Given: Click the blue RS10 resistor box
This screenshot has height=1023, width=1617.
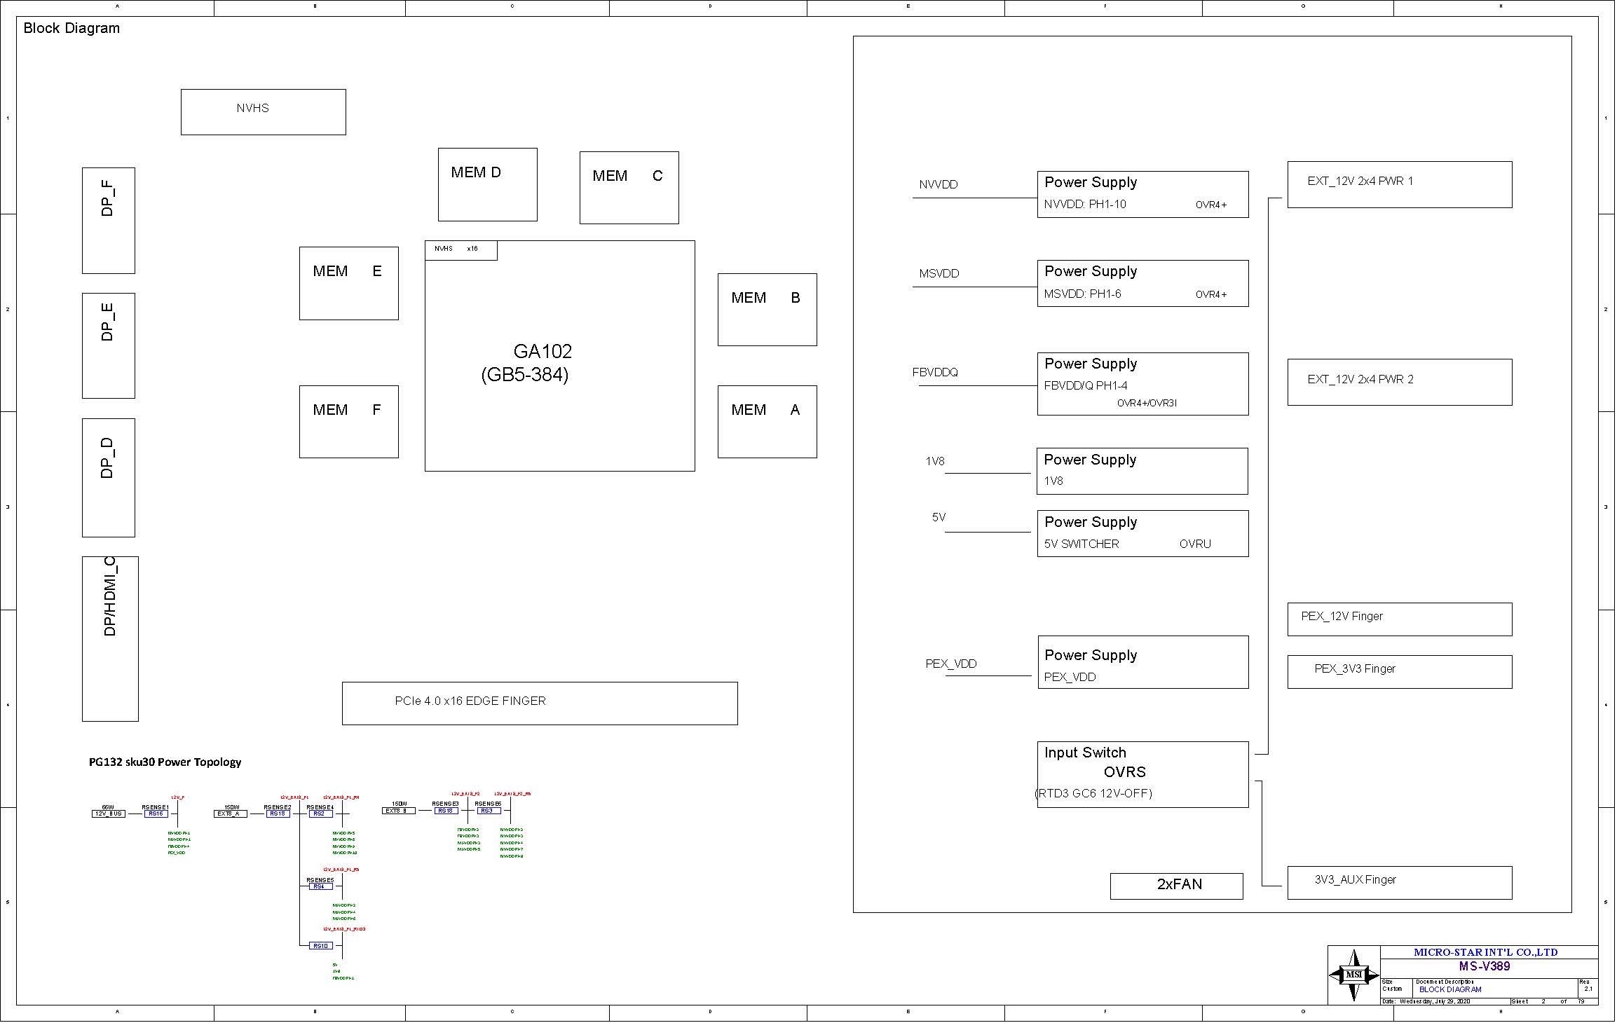Looking at the screenshot, I should pos(320,947).
